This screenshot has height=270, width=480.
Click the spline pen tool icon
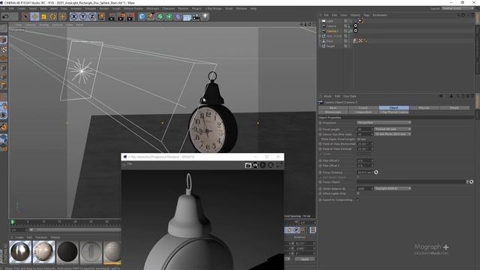[151, 16]
